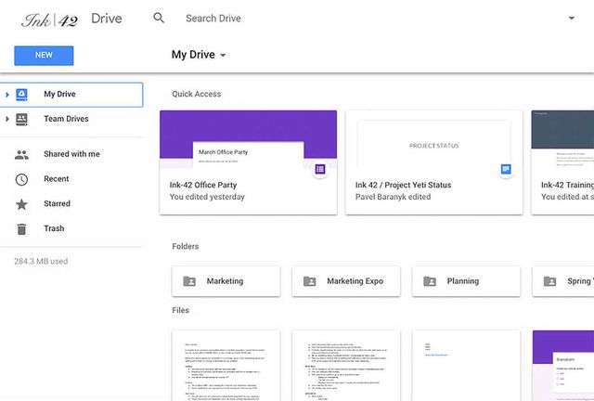Click the Ink 42 logo

[49, 19]
